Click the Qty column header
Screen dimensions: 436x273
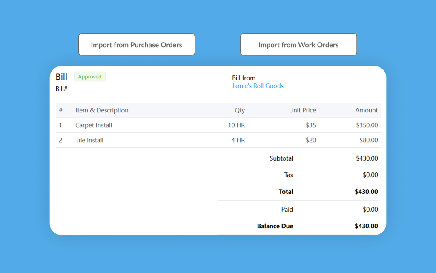(x=240, y=110)
